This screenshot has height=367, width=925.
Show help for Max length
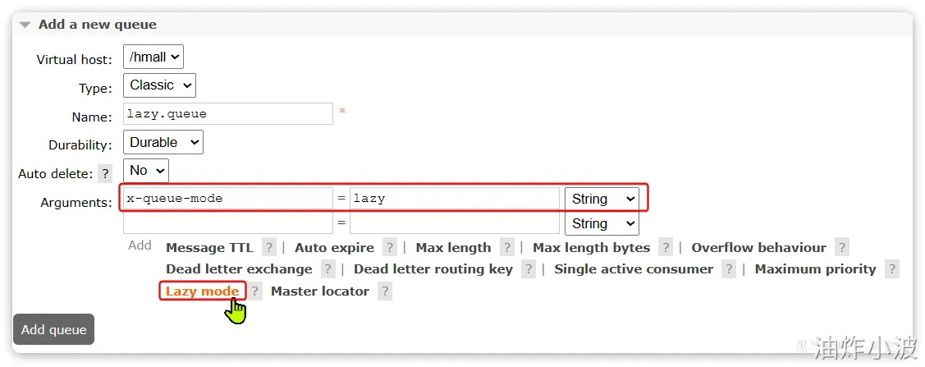coord(506,248)
